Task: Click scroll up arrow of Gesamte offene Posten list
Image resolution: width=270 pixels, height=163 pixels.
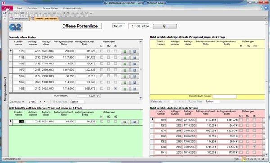Action: [x=141, y=41]
